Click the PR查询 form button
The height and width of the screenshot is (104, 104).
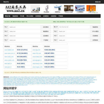click(x=46, y=40)
